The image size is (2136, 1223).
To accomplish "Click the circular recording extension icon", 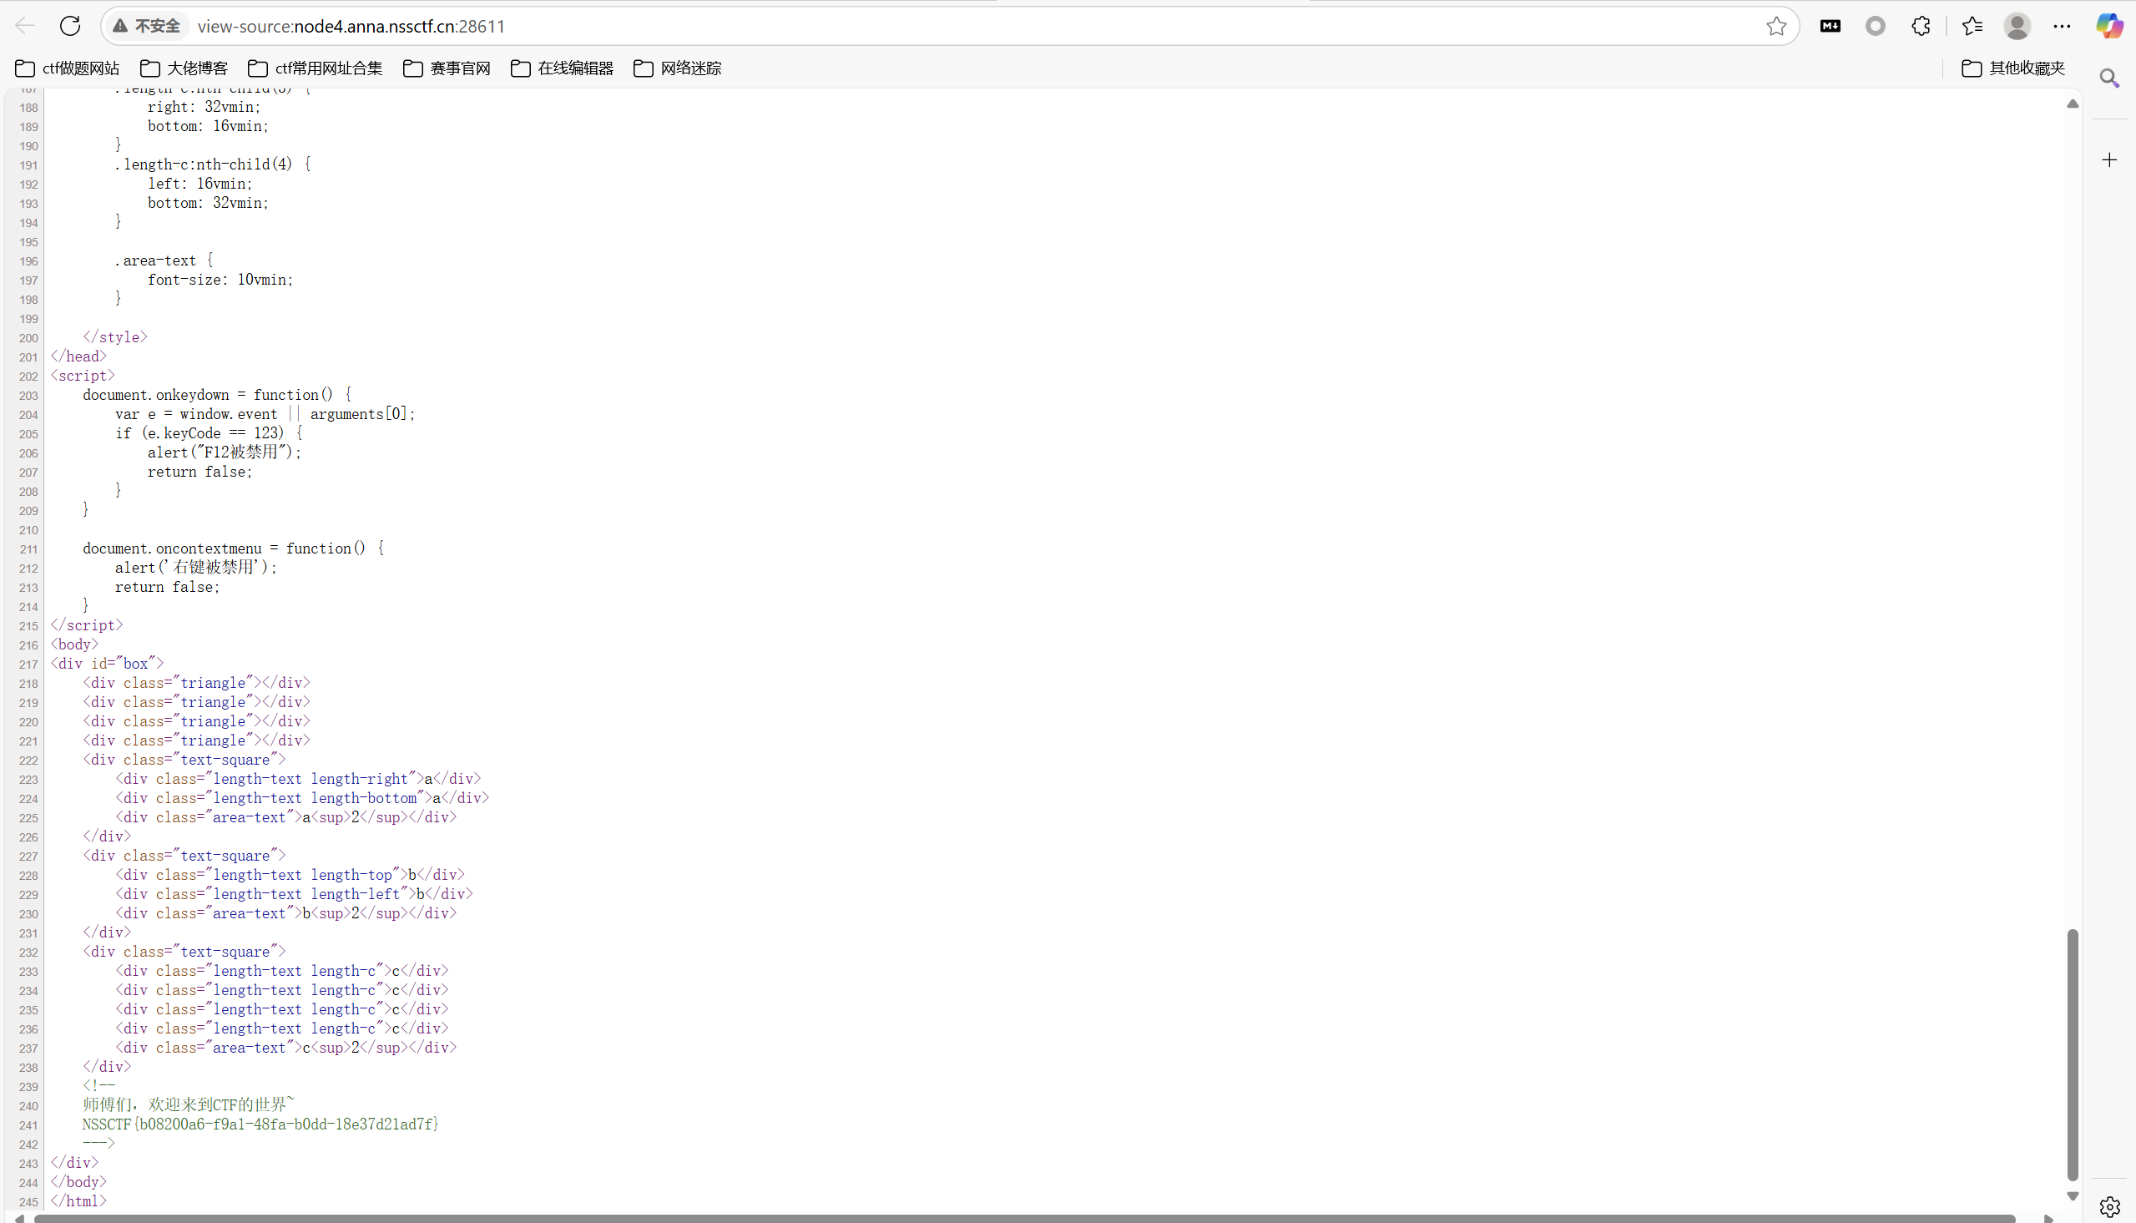I will 1876,26.
